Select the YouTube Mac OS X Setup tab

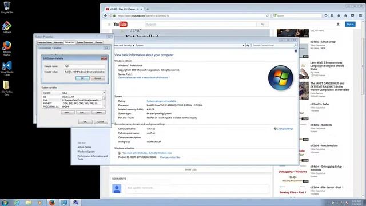coord(124,9)
